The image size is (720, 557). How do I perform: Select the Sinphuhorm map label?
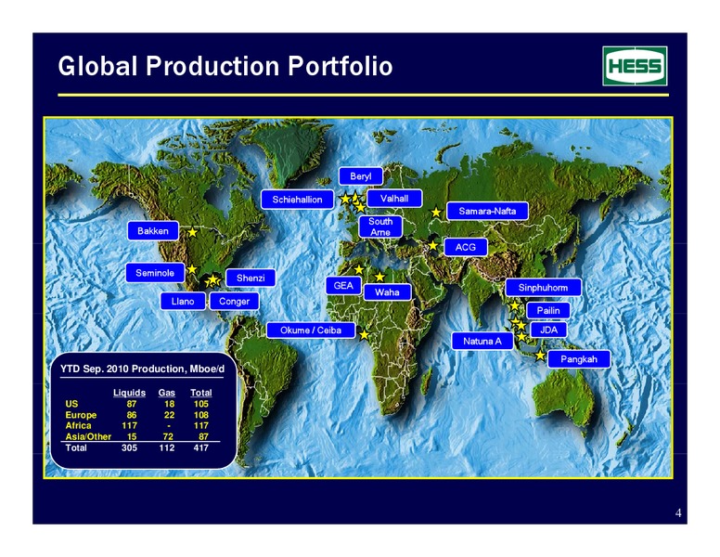tap(543, 288)
